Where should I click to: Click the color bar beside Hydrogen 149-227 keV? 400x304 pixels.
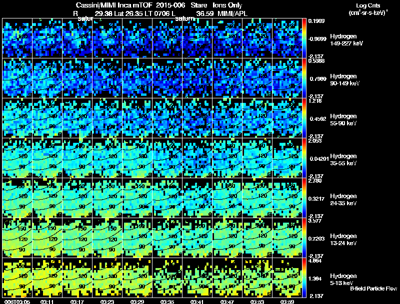[x=304, y=38]
